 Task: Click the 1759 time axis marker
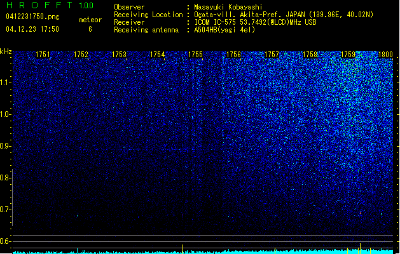[348, 55]
